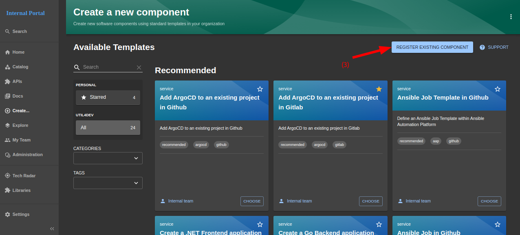Star the Ansible Job Template in Github
The width and height of the screenshot is (520, 235).
click(x=497, y=89)
